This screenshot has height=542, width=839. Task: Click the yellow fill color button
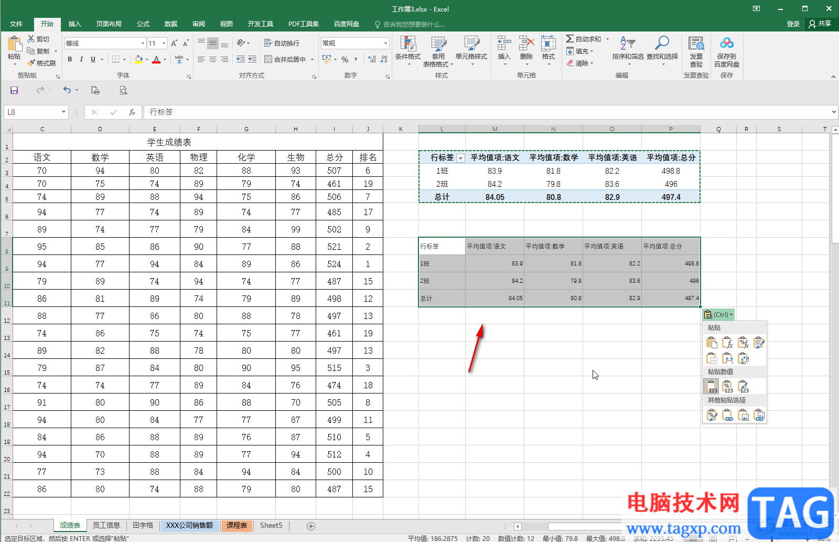pyautogui.click(x=138, y=59)
